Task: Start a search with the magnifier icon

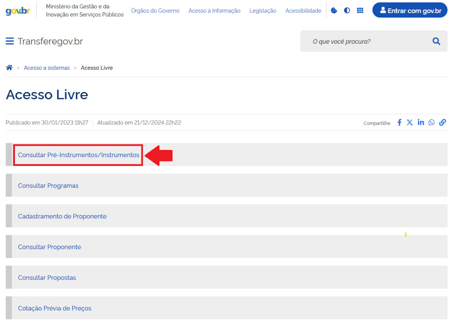Action: [x=436, y=41]
